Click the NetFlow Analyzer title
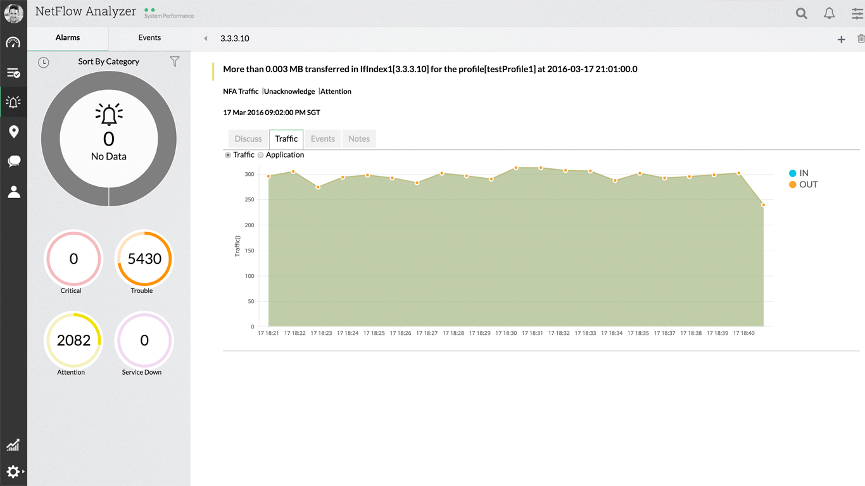The image size is (865, 486). [x=85, y=11]
